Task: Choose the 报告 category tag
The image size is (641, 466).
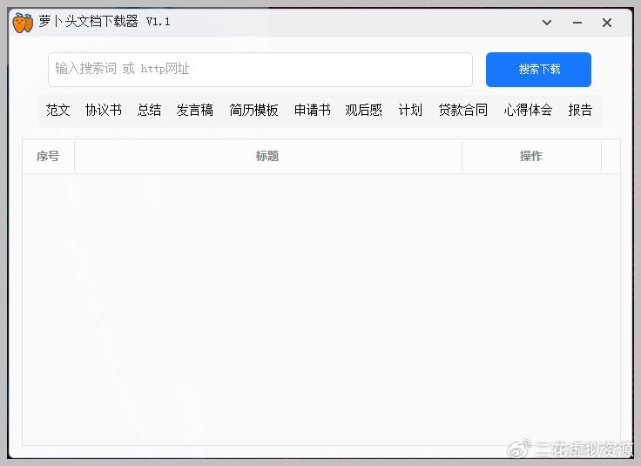Action: pyautogui.click(x=580, y=110)
